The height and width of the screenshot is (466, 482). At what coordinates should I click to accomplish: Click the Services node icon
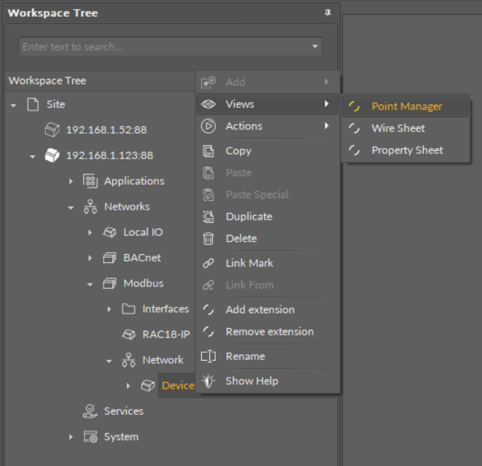coord(90,411)
